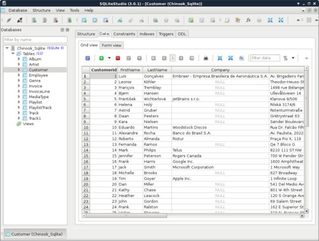Screen dimensions: 319x241
Task: Select the MediaType table in tree
Action: pyautogui.click(x=39, y=97)
